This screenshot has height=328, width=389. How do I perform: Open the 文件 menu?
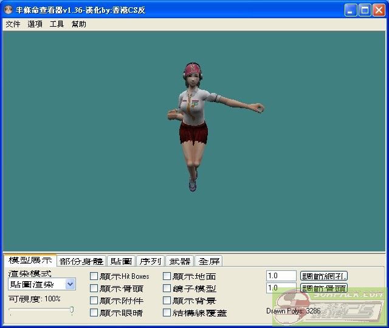click(13, 24)
